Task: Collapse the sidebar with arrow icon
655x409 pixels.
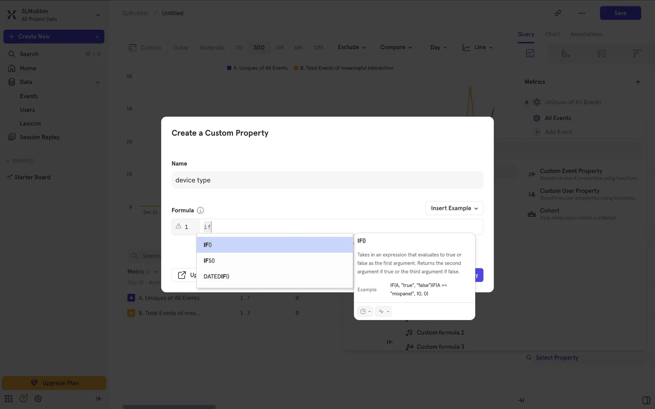Action: [99, 398]
